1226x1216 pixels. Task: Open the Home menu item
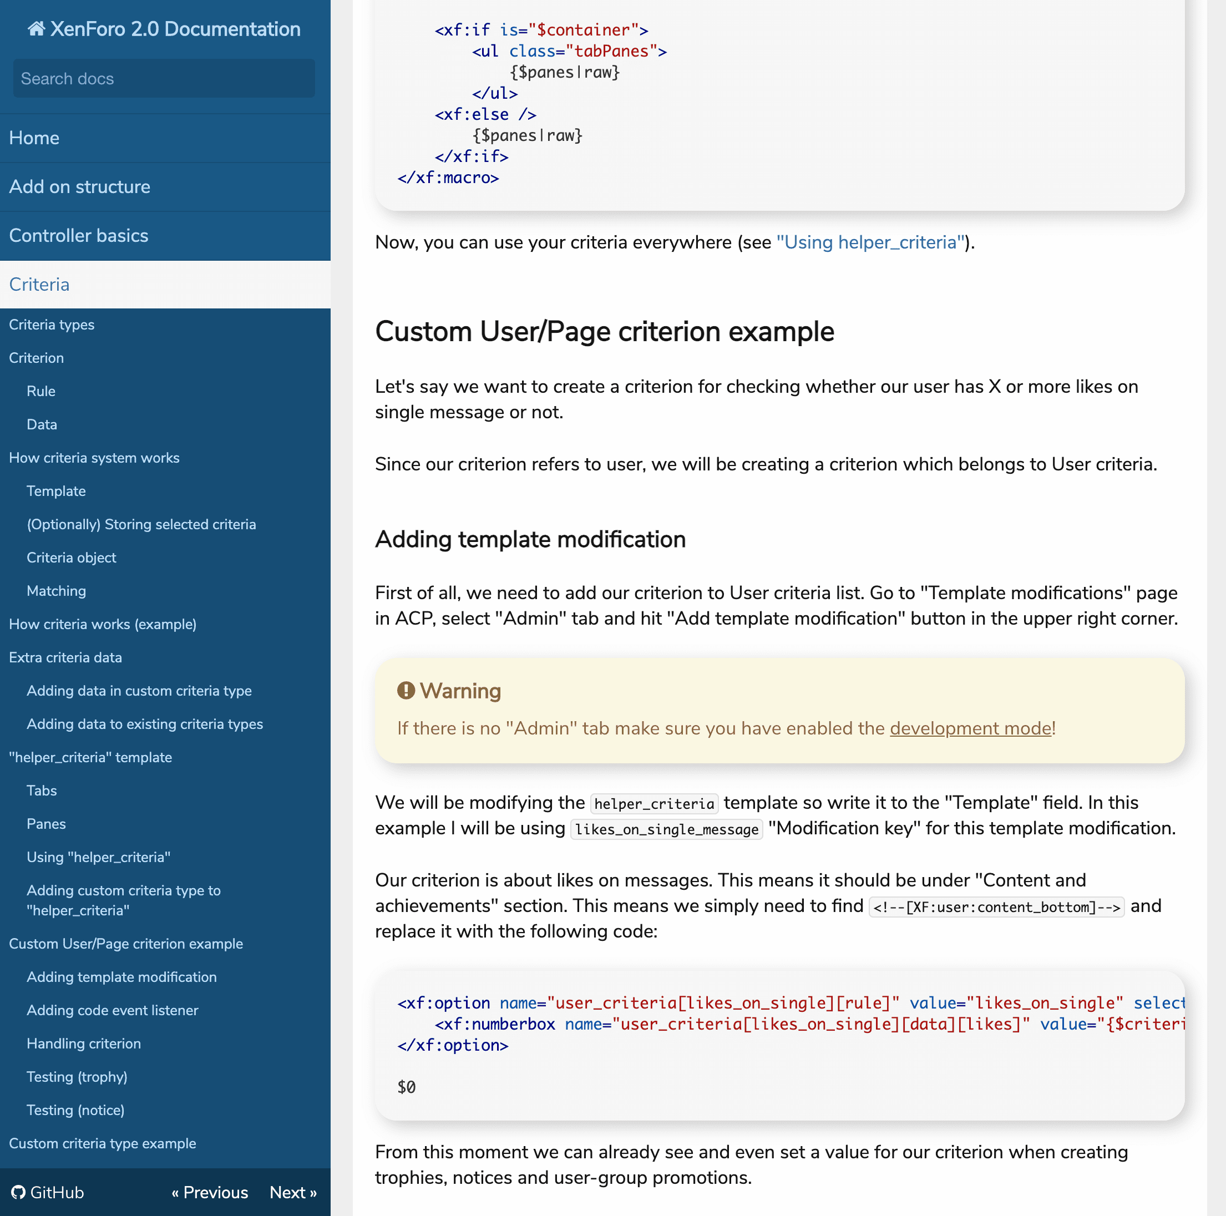(x=34, y=138)
